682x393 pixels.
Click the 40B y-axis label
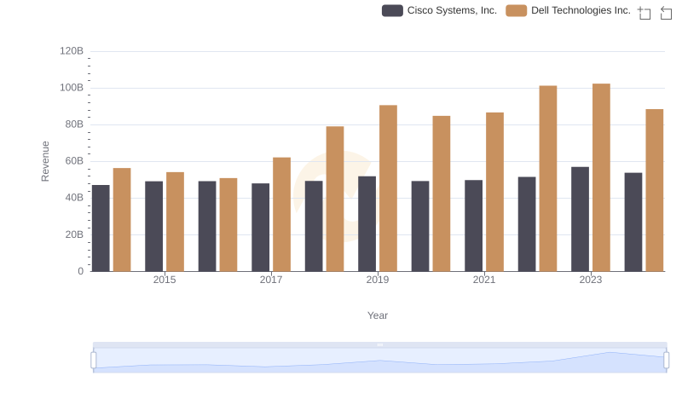click(x=74, y=198)
